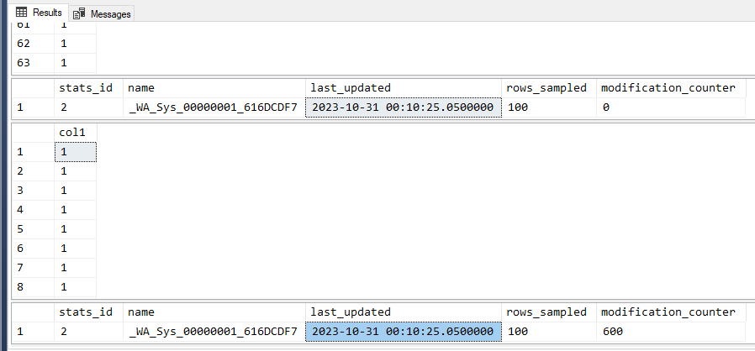Select row 62 via its row header

click(27, 45)
